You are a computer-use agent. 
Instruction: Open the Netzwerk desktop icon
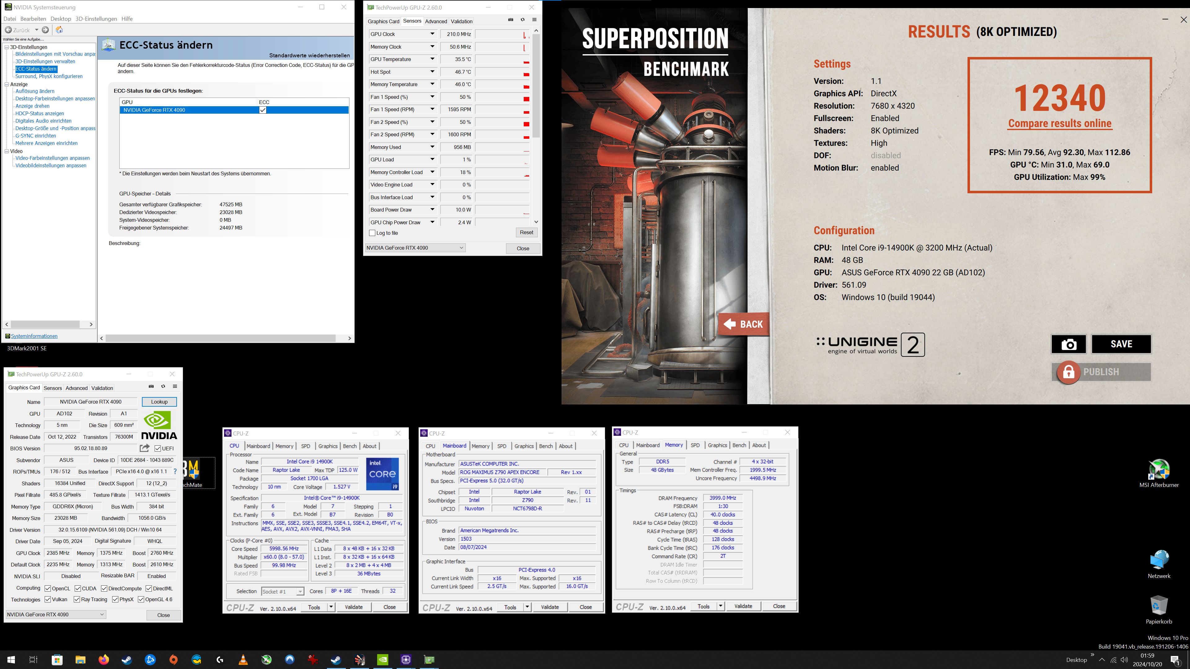click(x=1159, y=564)
